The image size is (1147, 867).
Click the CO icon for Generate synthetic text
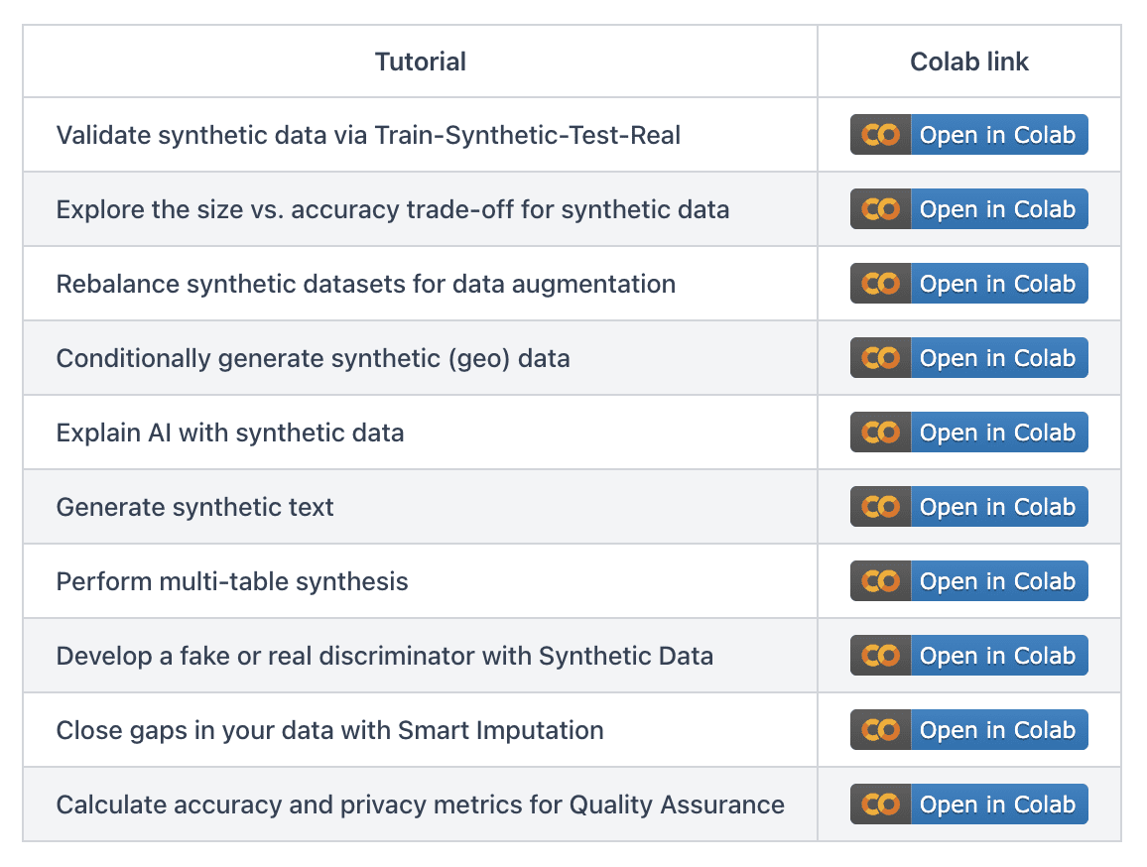[879, 506]
